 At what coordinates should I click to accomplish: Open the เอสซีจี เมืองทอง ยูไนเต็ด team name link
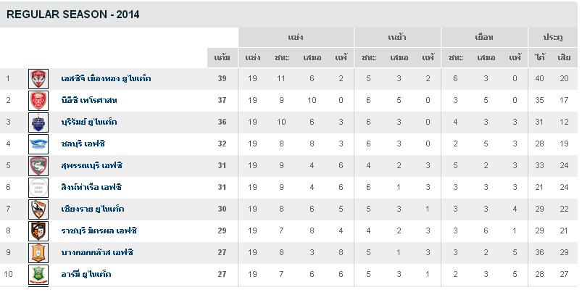pyautogui.click(x=106, y=78)
